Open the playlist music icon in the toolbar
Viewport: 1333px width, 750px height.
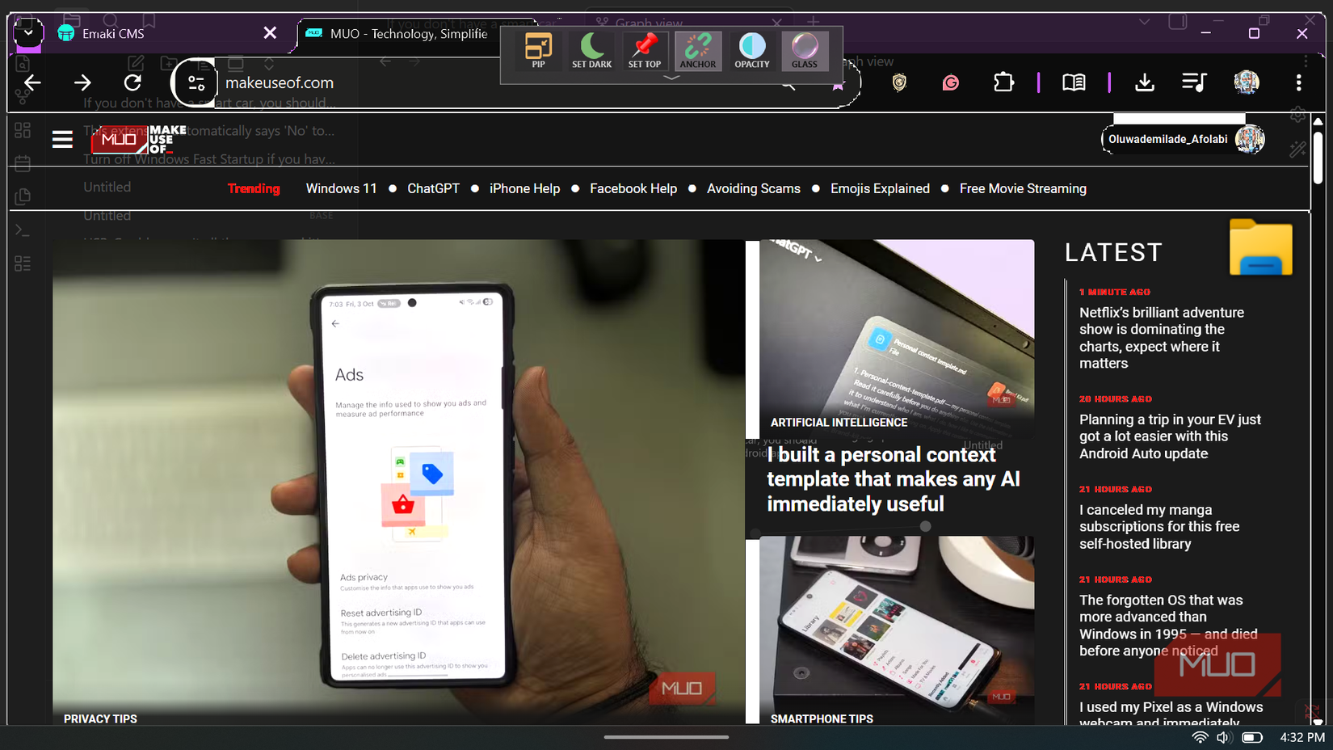[x=1195, y=82]
